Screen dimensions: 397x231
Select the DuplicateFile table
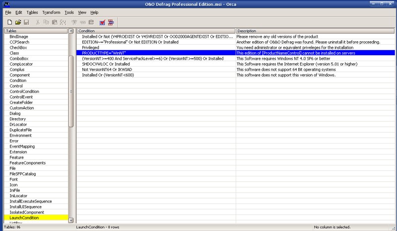click(21, 130)
